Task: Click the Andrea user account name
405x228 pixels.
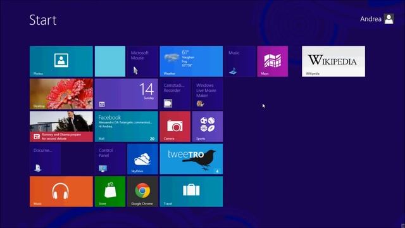Action: click(371, 19)
